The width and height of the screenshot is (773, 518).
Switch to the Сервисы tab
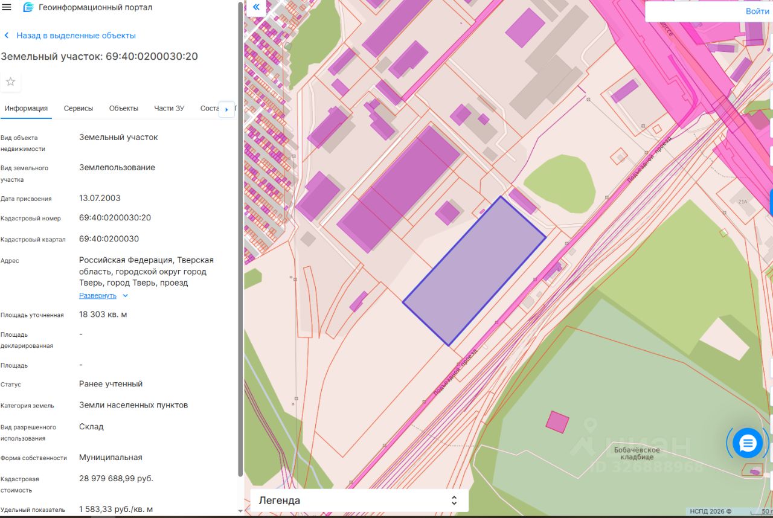click(x=79, y=109)
